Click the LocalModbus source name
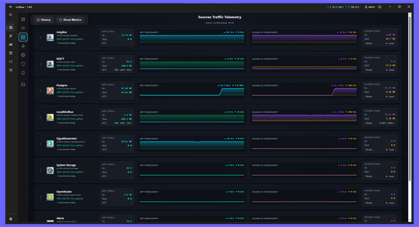The image size is (419, 227). click(x=65, y=112)
